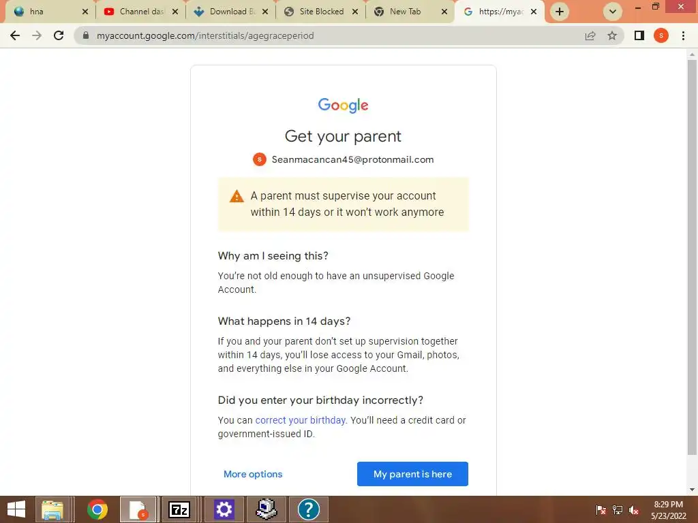
Task: Go back using the back arrow
Action: [x=15, y=35]
